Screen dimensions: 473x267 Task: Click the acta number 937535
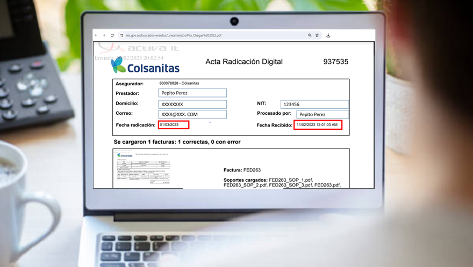(x=336, y=62)
